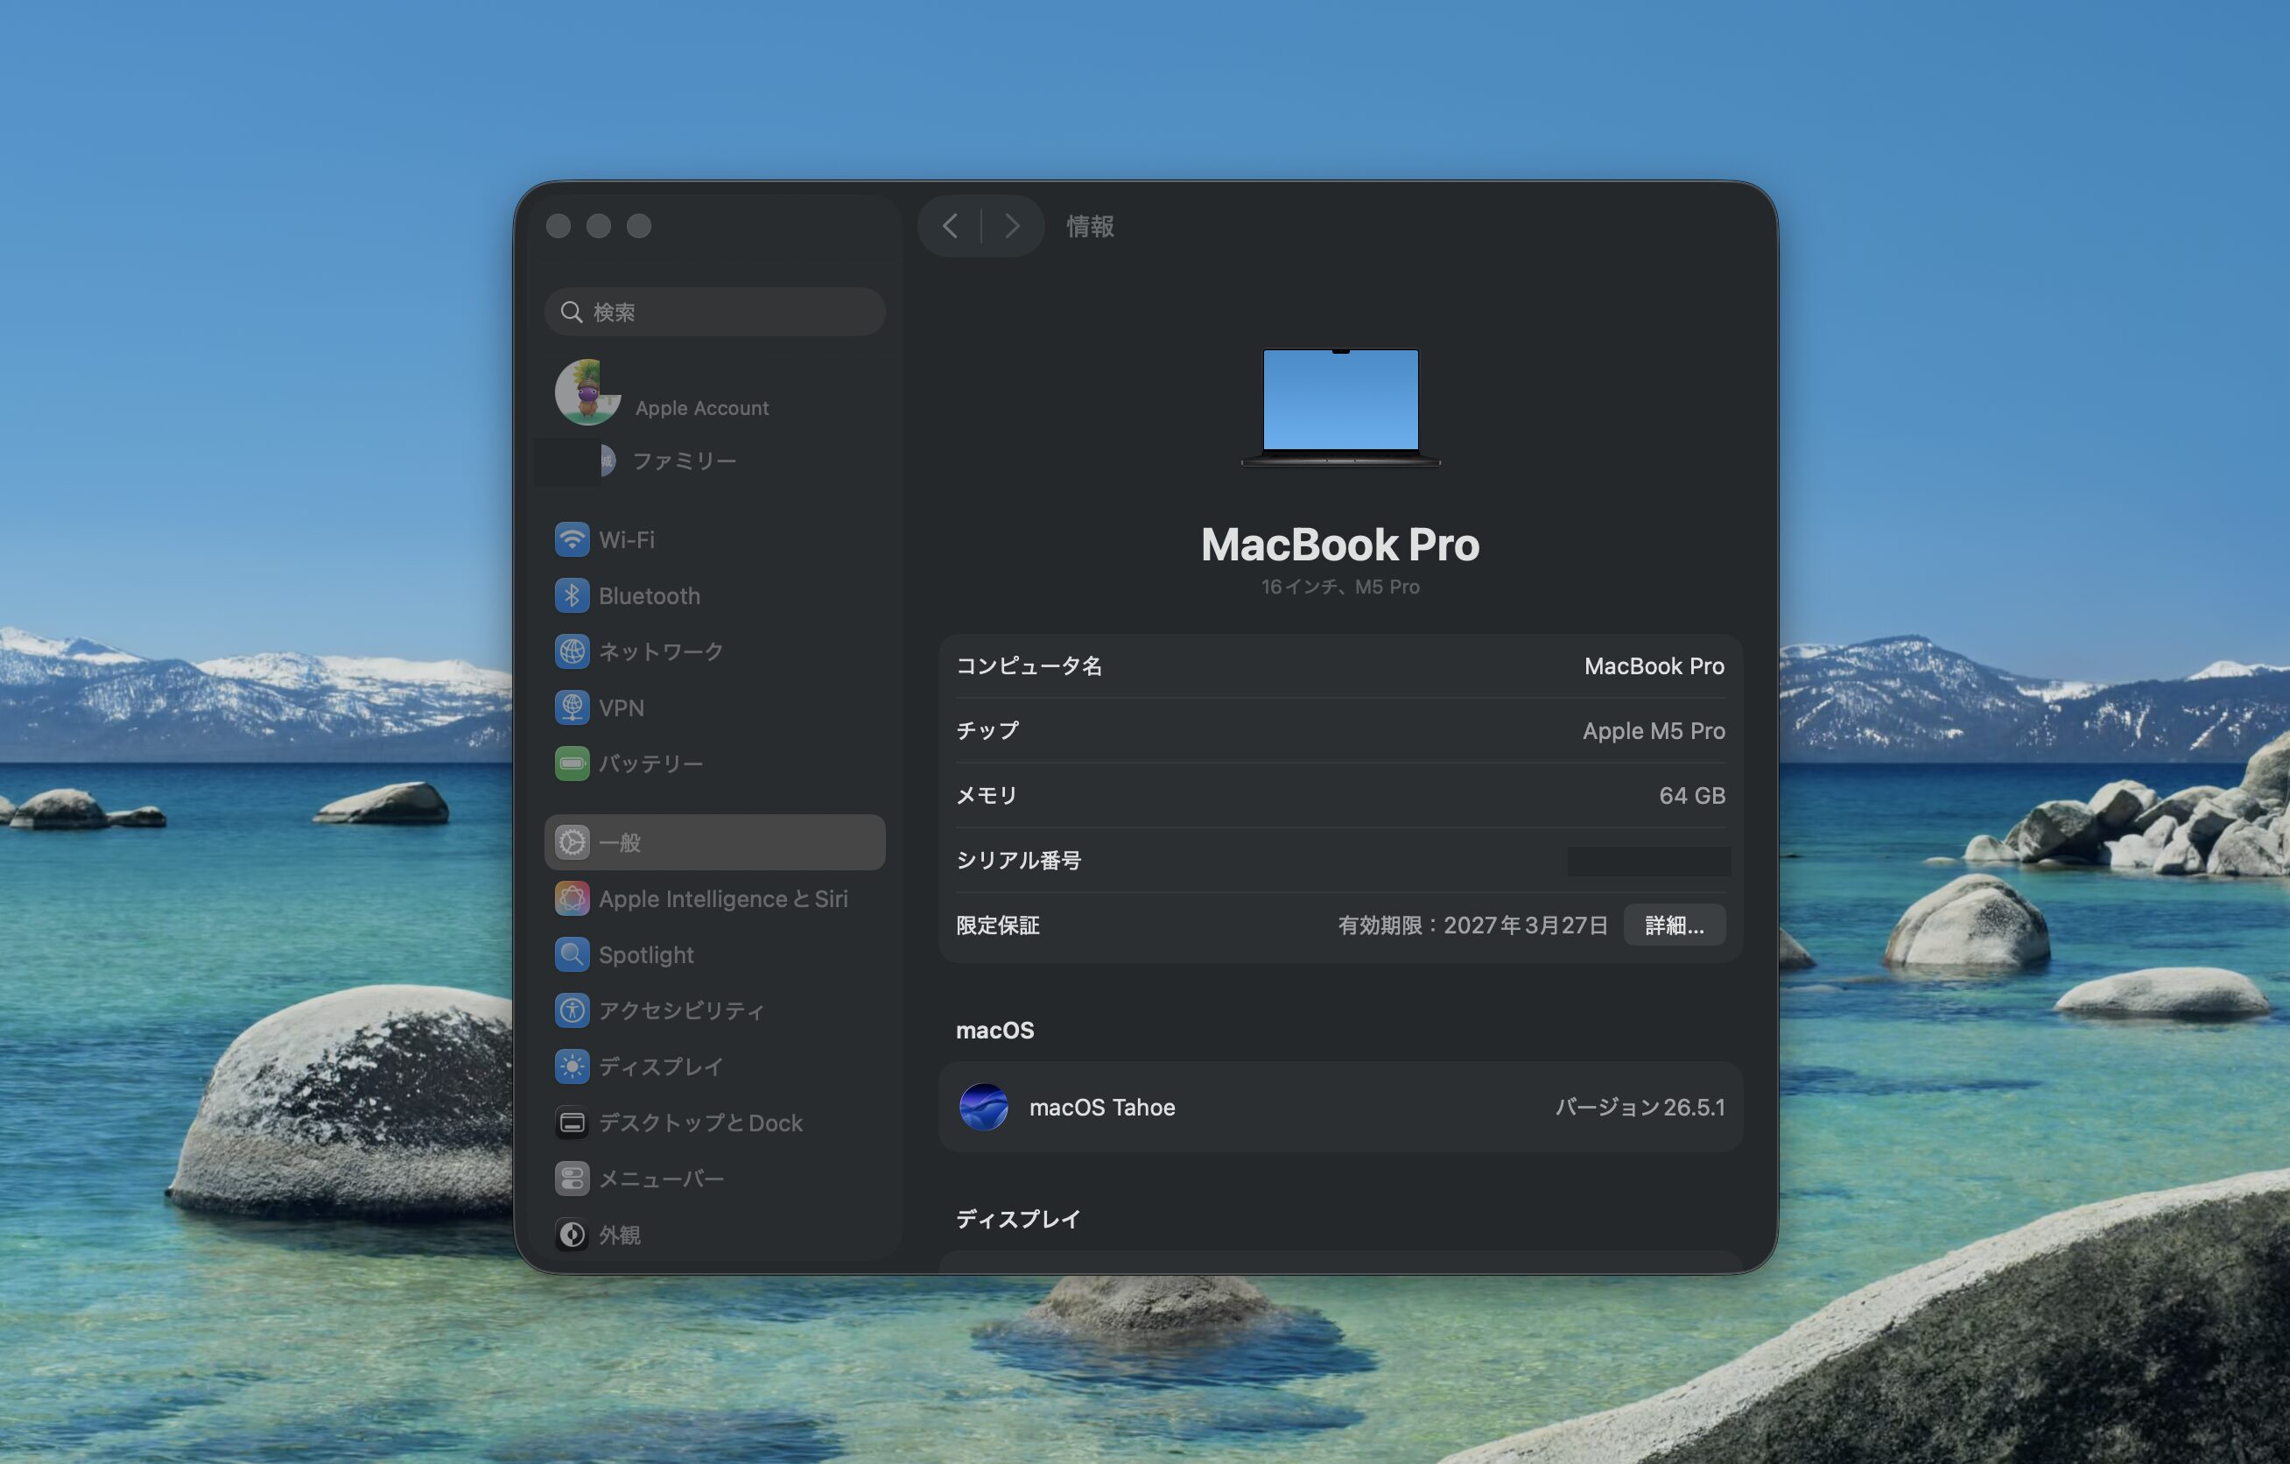Image resolution: width=2290 pixels, height=1464 pixels.
Task: Click the バージョン 26.5.1 text
Action: (1640, 1108)
